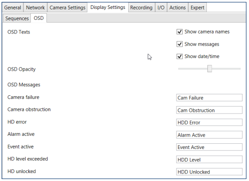Click the Alarm active label
This screenshot has height=181, width=249.
click(21, 134)
